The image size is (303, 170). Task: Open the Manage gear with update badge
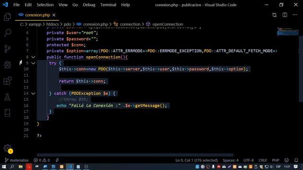8,149
